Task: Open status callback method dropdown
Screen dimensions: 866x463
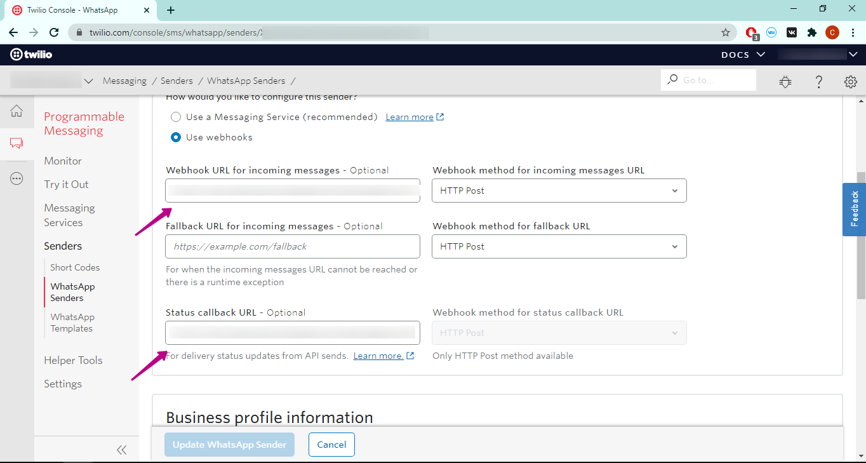Action: click(x=559, y=333)
